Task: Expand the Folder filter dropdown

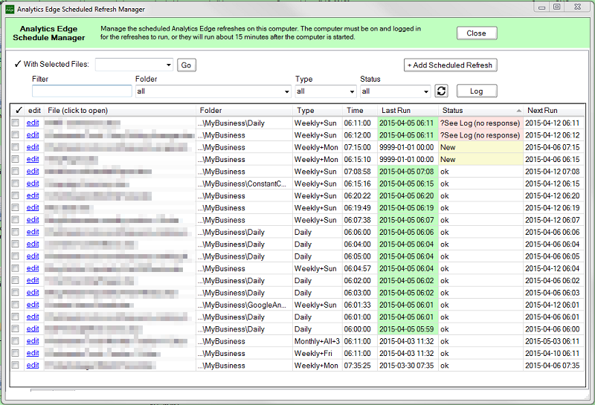Action: click(286, 91)
